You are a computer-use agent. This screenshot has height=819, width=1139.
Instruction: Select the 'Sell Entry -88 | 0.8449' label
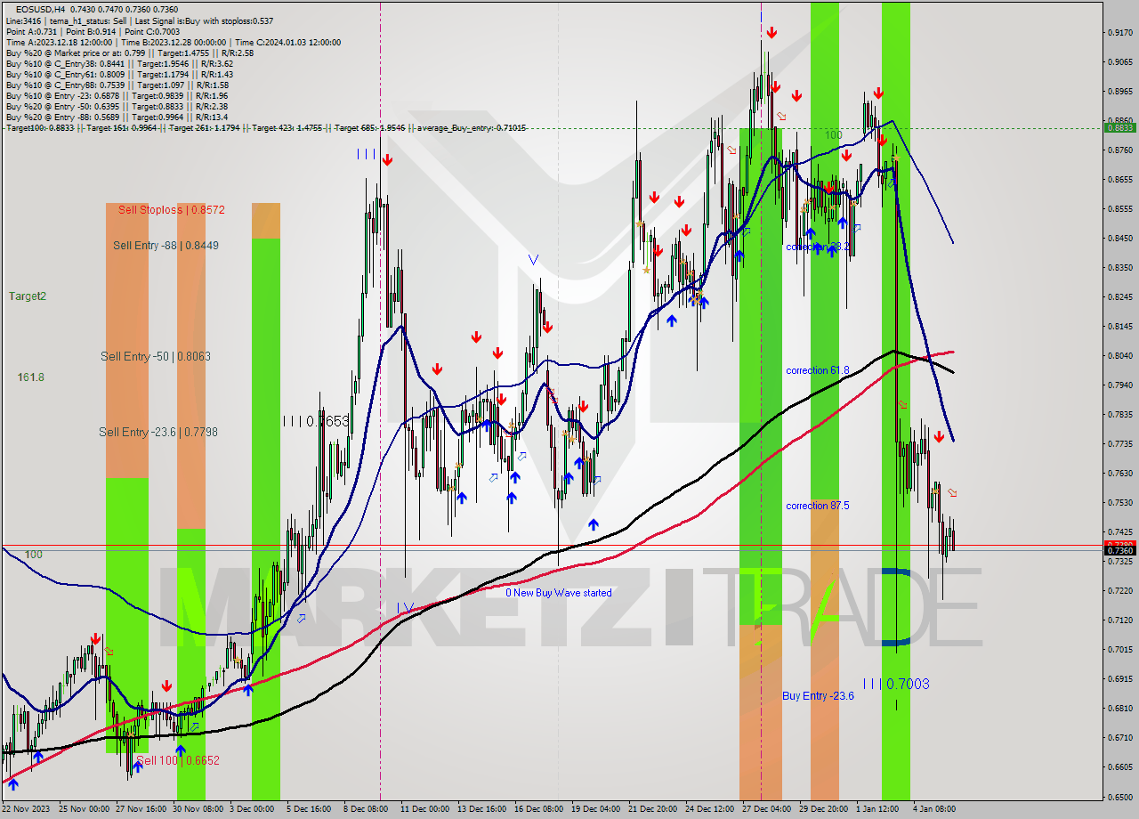(166, 246)
